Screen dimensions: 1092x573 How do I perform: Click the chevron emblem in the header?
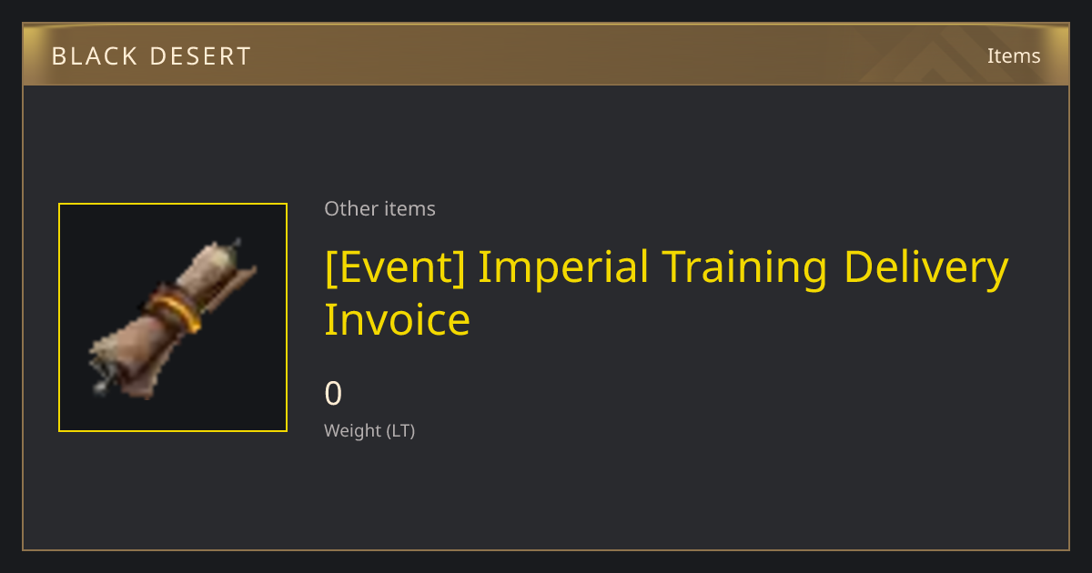click(x=946, y=55)
